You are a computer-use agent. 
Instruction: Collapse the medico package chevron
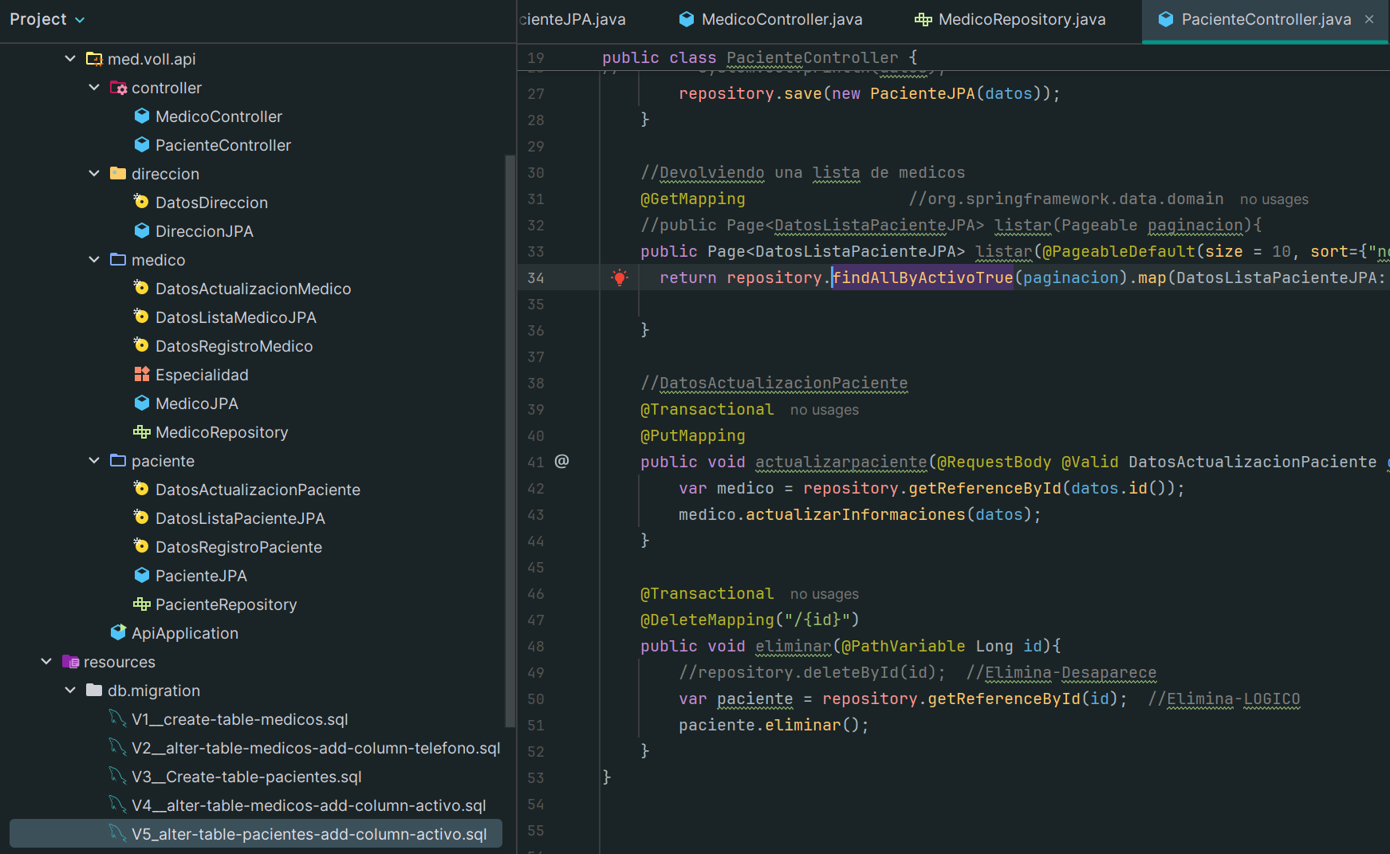click(94, 260)
